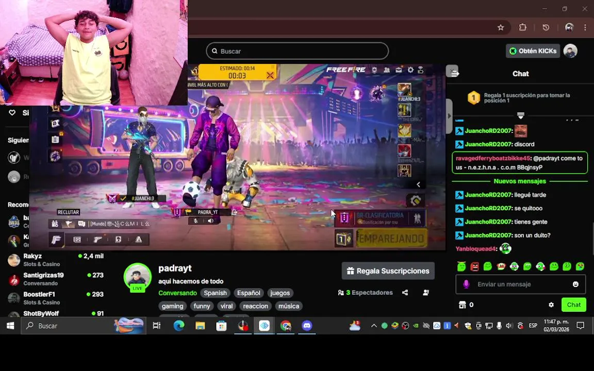Click the Obtén KICKs button
Image resolution: width=594 pixels, height=371 pixels.
coord(533,50)
